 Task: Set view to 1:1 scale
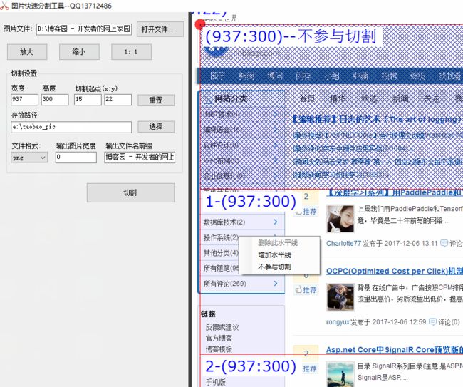131,52
